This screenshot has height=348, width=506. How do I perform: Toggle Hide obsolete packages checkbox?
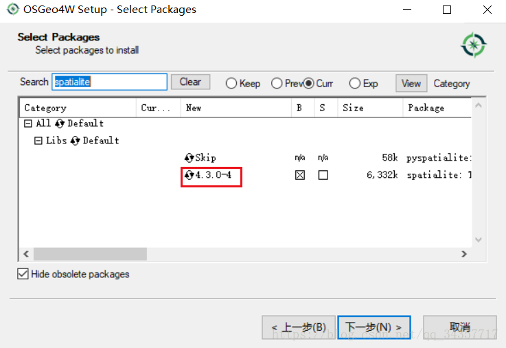pos(23,274)
